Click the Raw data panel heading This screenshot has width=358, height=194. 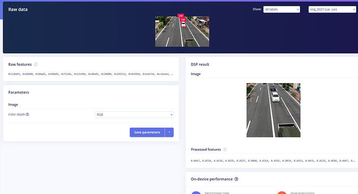pyautogui.click(x=18, y=9)
